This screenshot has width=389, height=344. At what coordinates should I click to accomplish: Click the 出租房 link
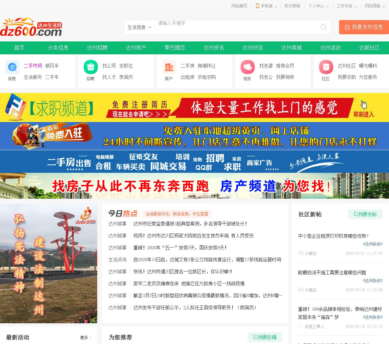[187, 77]
